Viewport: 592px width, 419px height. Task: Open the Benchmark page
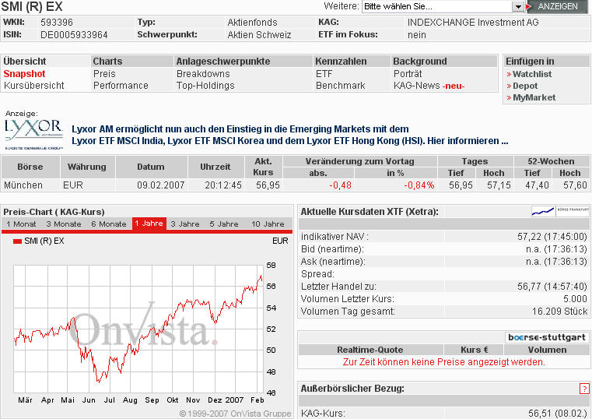(x=340, y=86)
